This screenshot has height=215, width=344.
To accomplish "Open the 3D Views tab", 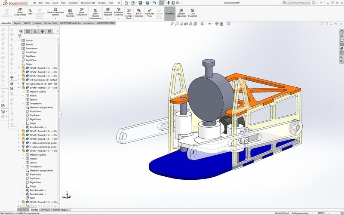I will [x=46, y=210].
